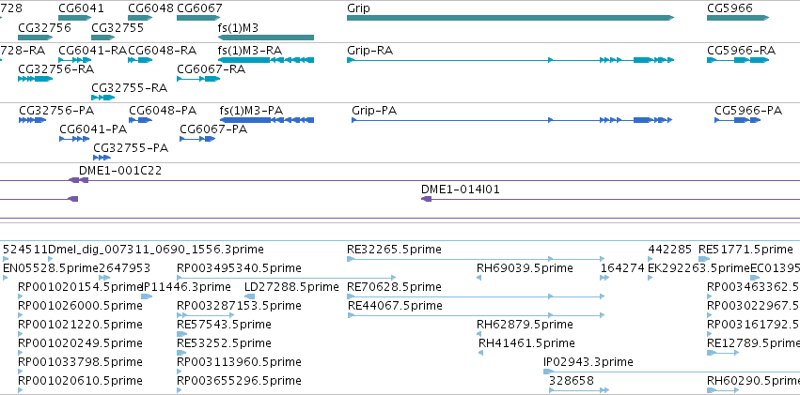This screenshot has height=395, width=800.
Task: Open the RP003495340.5prime feature label
Action: click(239, 268)
